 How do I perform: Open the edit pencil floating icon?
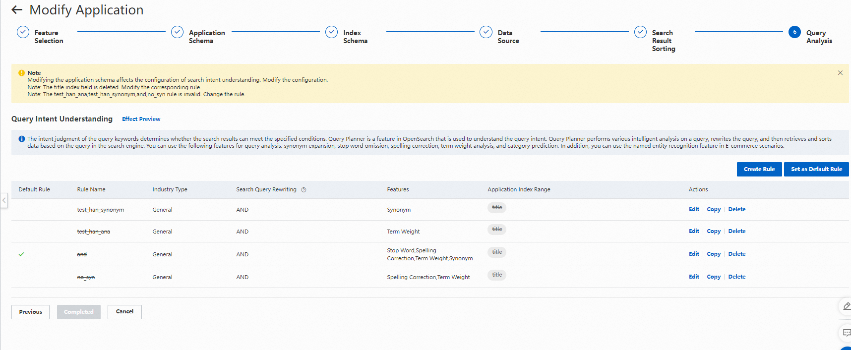point(846,306)
